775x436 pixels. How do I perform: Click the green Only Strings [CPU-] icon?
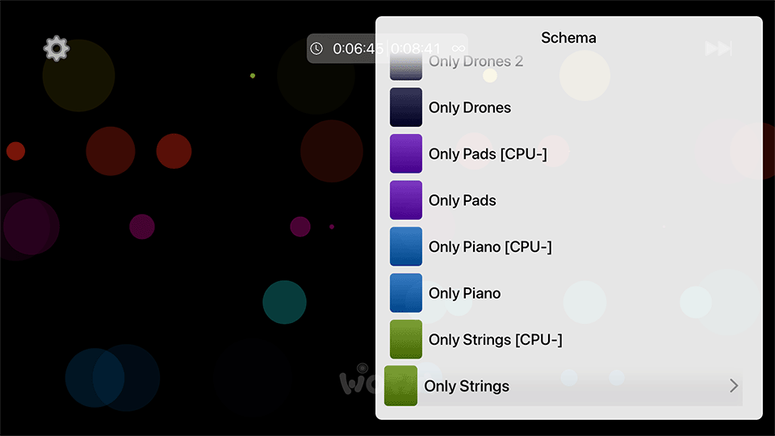[x=406, y=339]
